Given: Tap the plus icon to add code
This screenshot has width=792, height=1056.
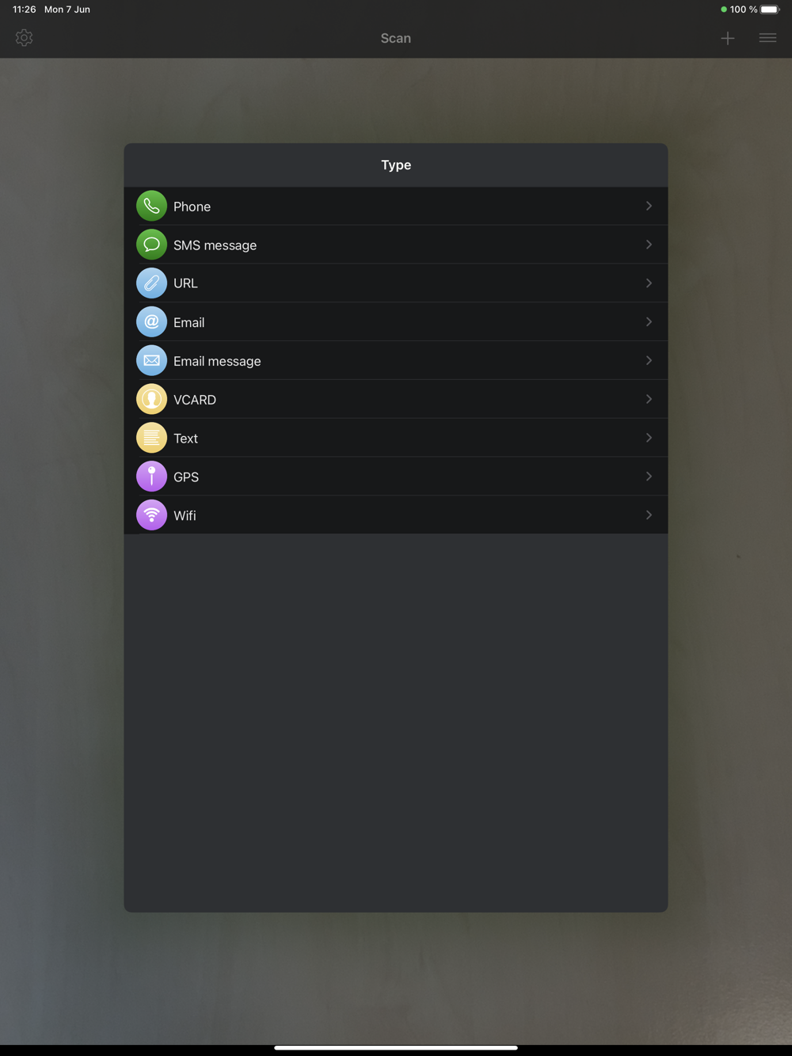Looking at the screenshot, I should (728, 38).
